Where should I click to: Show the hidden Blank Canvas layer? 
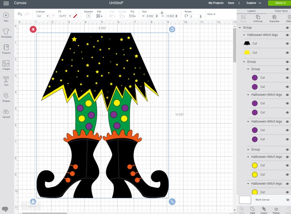288,200
